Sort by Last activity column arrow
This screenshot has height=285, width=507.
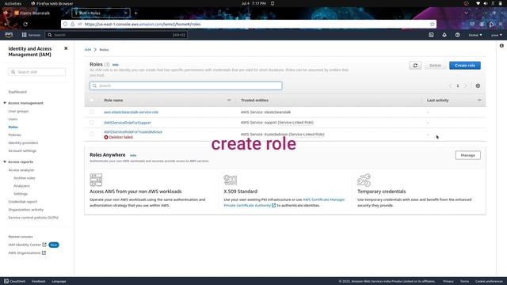pos(479,101)
